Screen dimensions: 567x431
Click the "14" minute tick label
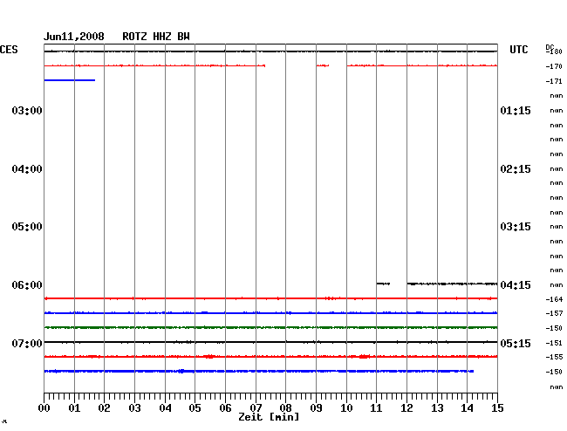pos(468,407)
